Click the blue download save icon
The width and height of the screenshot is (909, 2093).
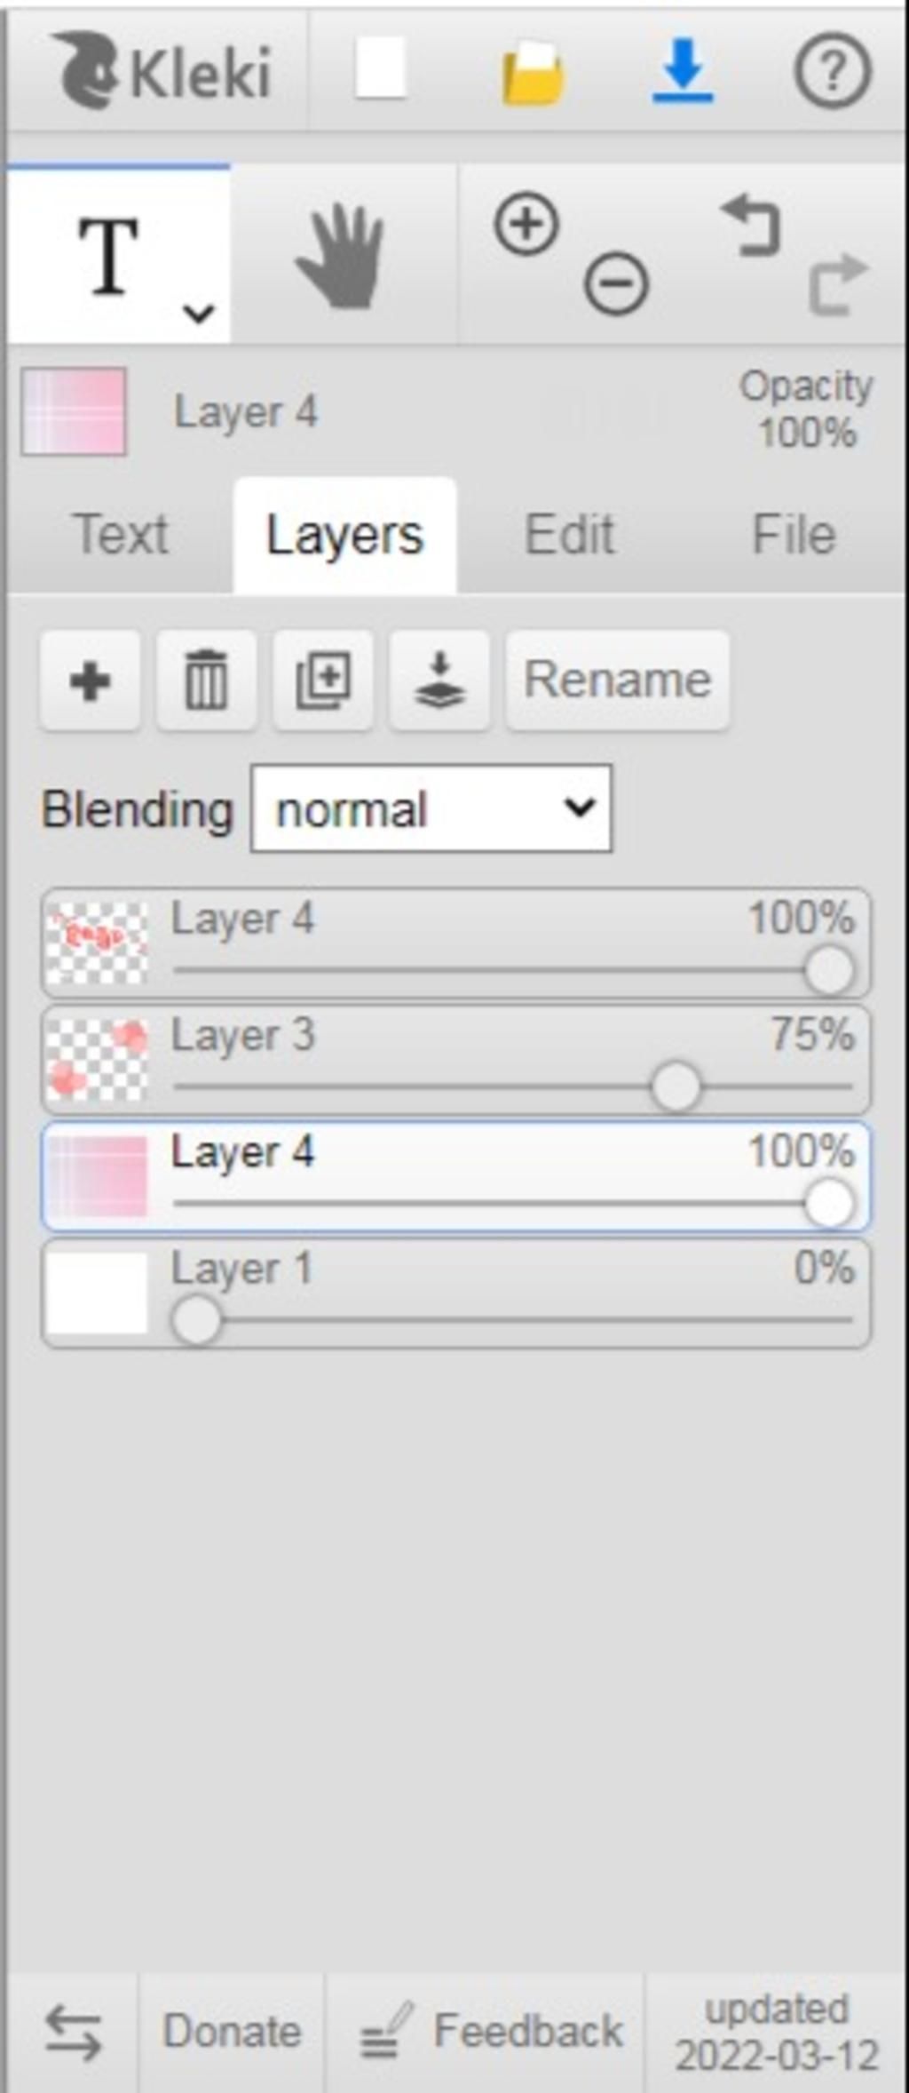click(683, 71)
